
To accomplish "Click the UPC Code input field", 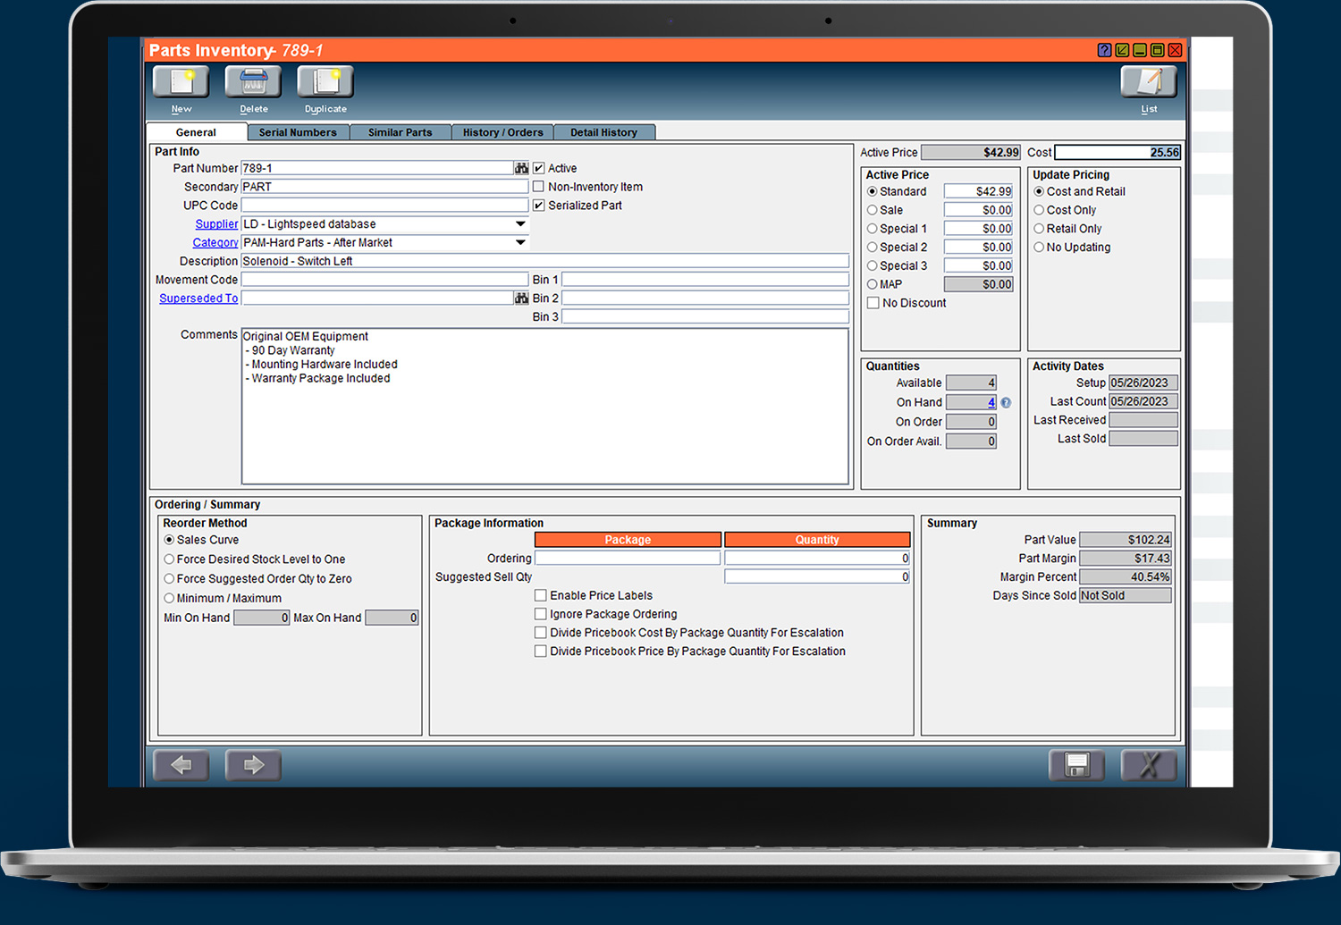I will click(x=385, y=206).
